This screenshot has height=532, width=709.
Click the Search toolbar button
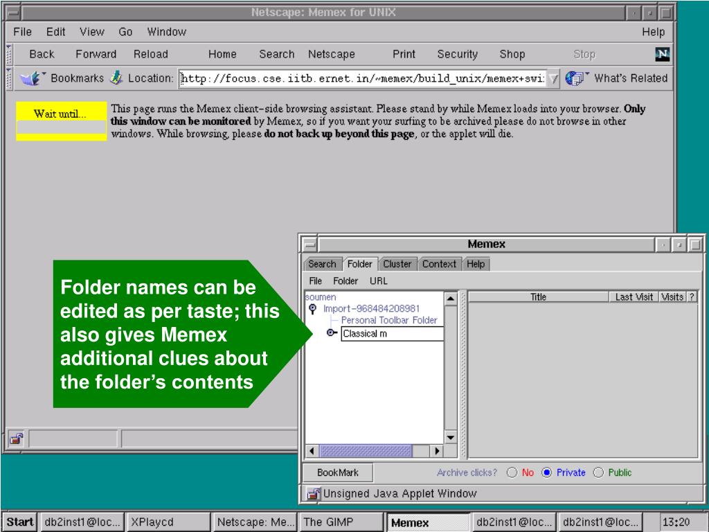point(277,54)
